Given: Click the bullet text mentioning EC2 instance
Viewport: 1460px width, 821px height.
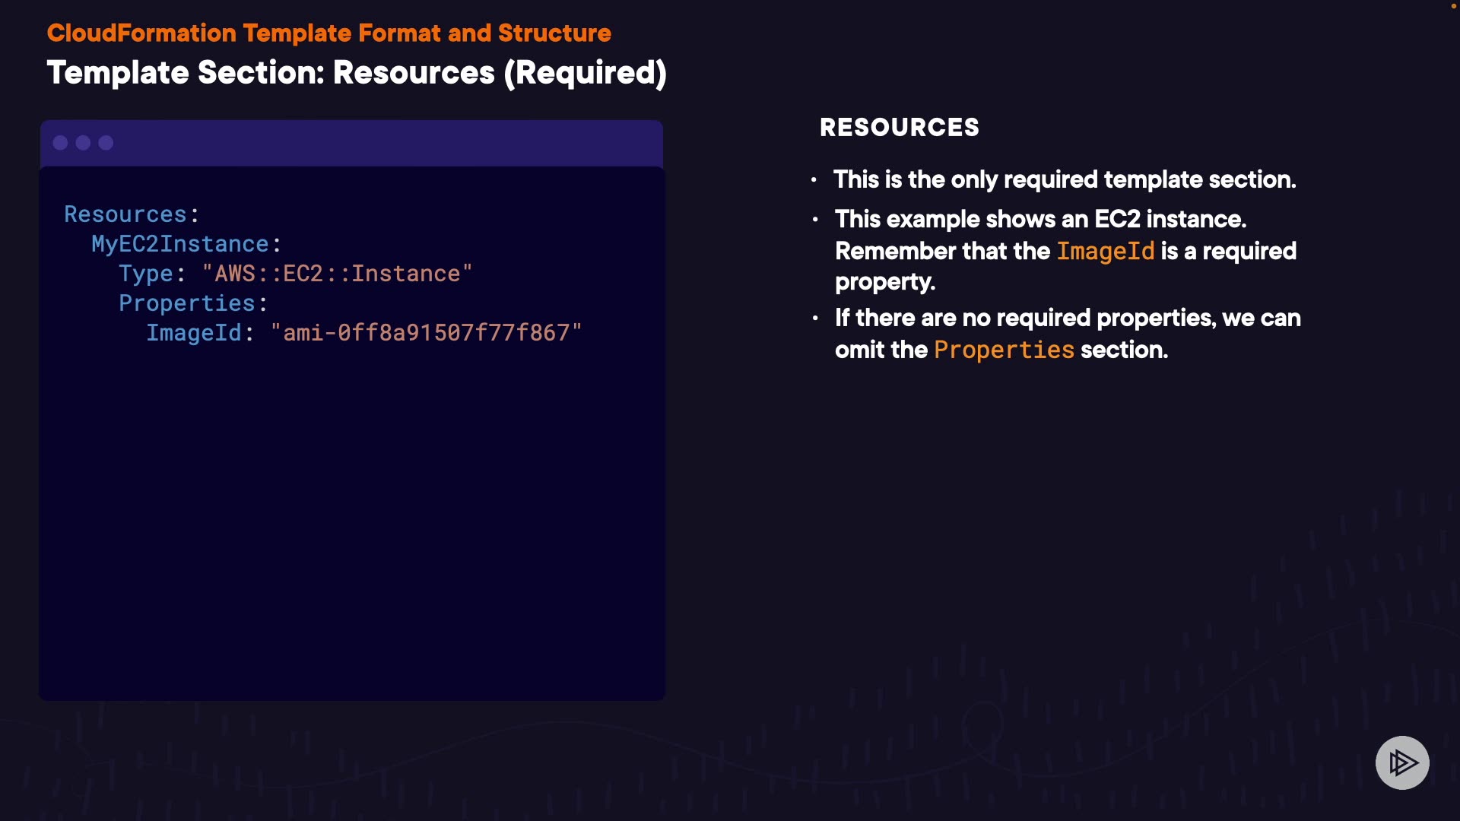Looking at the screenshot, I should 1040,220.
